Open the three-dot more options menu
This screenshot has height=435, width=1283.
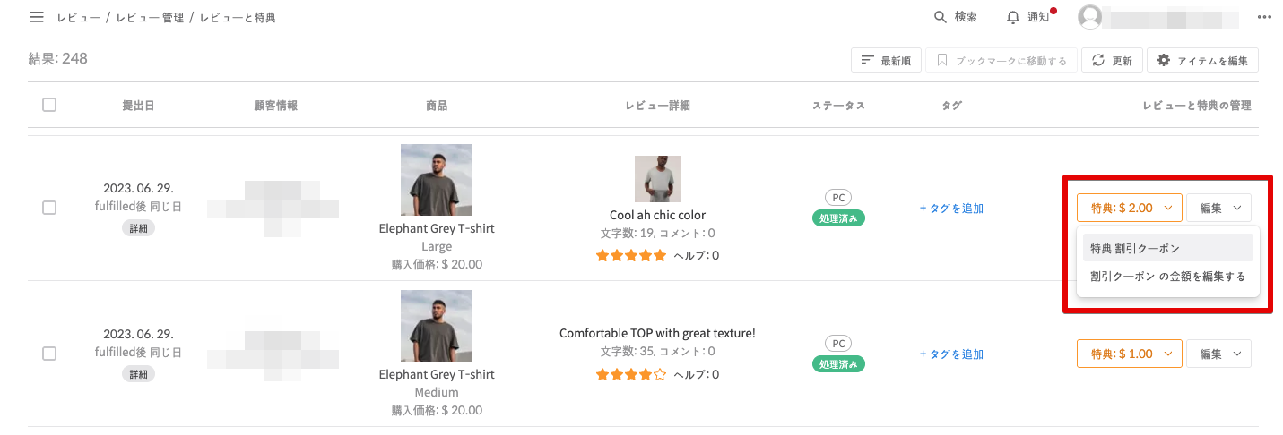[x=1265, y=17]
